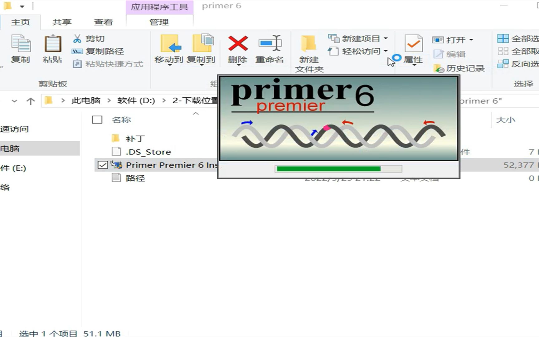Click the 编辑 (Edit) icon

click(x=439, y=54)
